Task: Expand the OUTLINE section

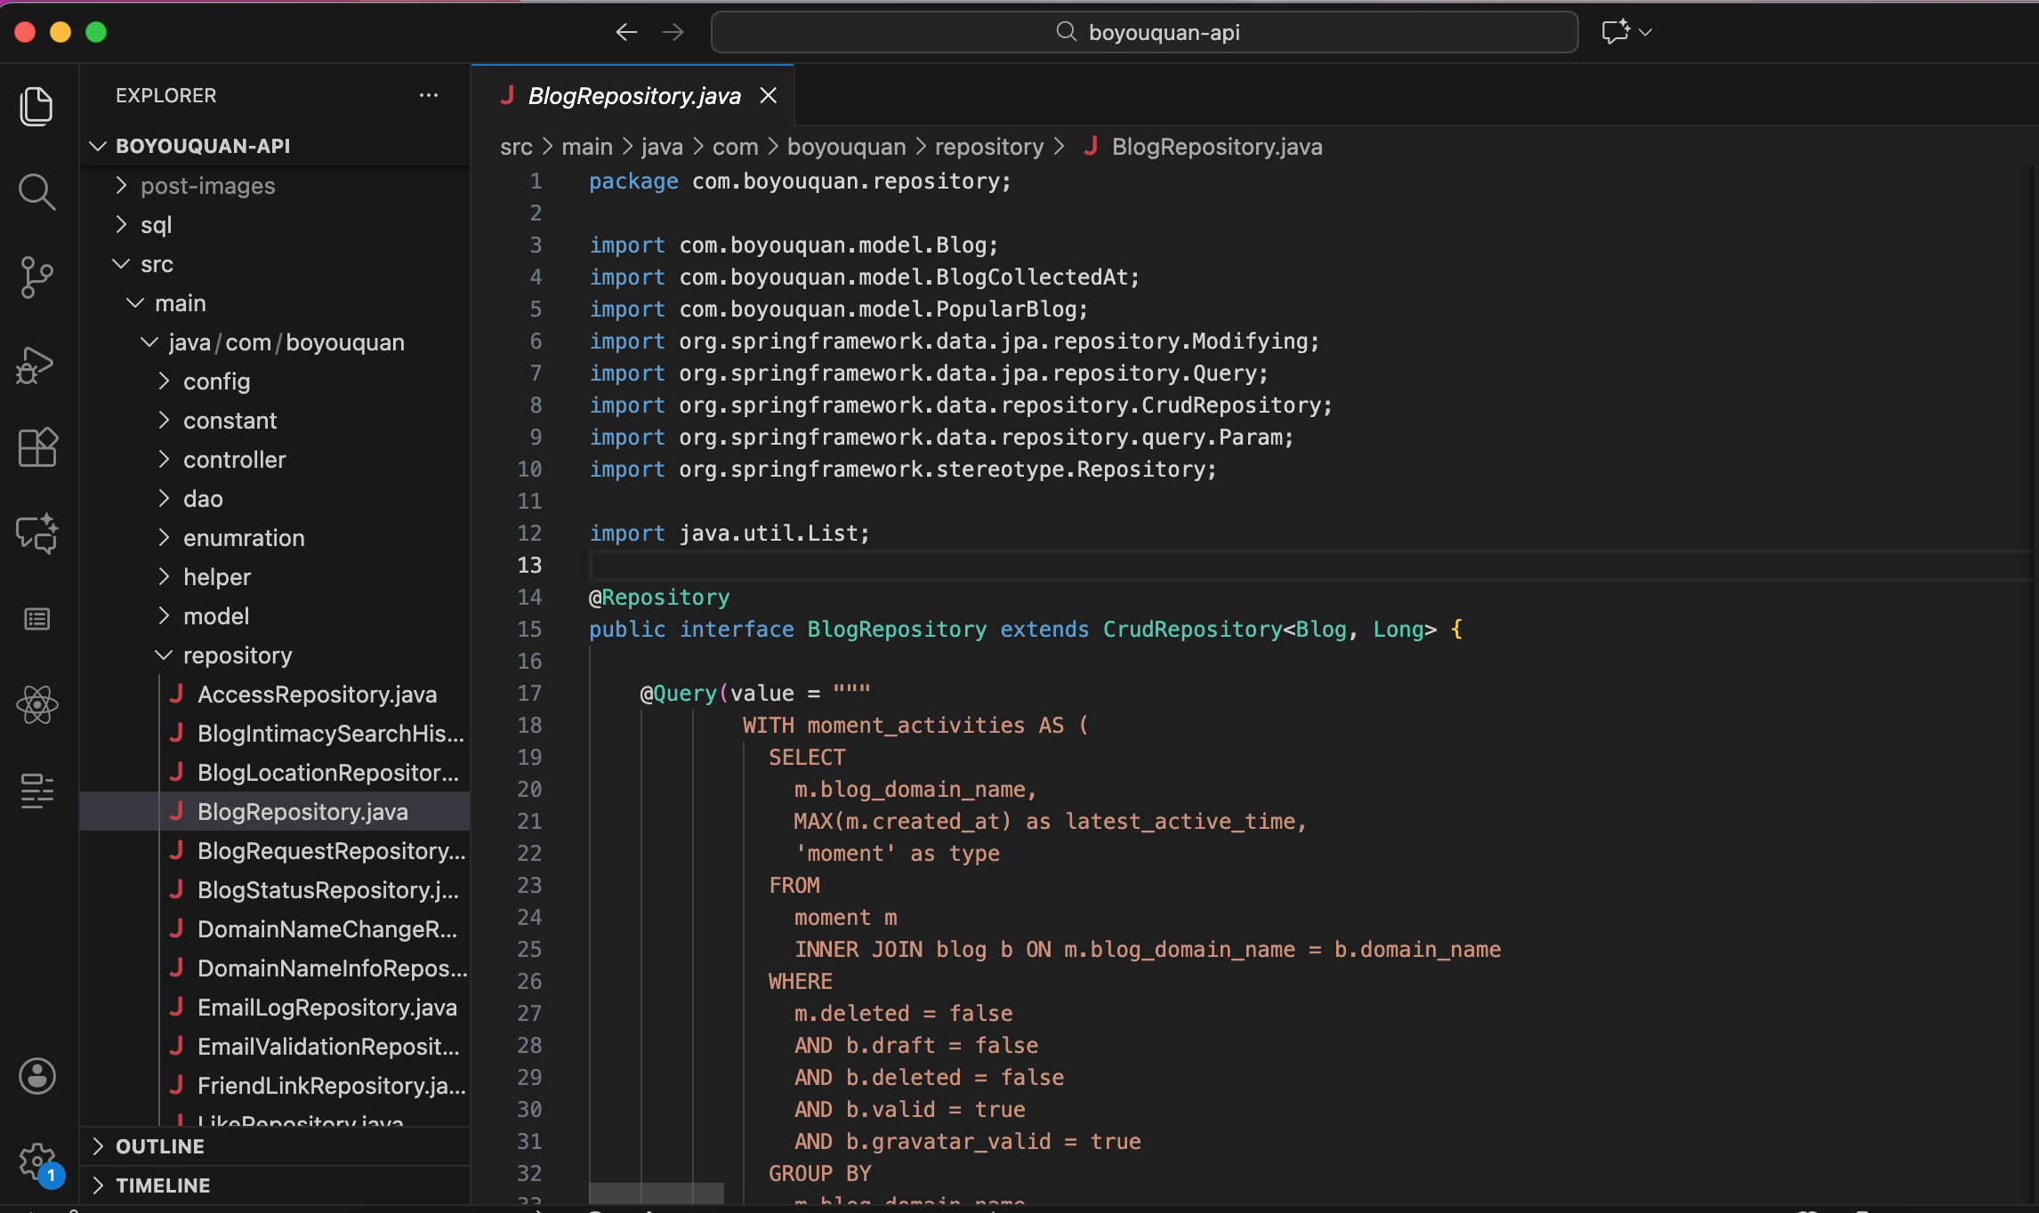Action: [x=160, y=1146]
